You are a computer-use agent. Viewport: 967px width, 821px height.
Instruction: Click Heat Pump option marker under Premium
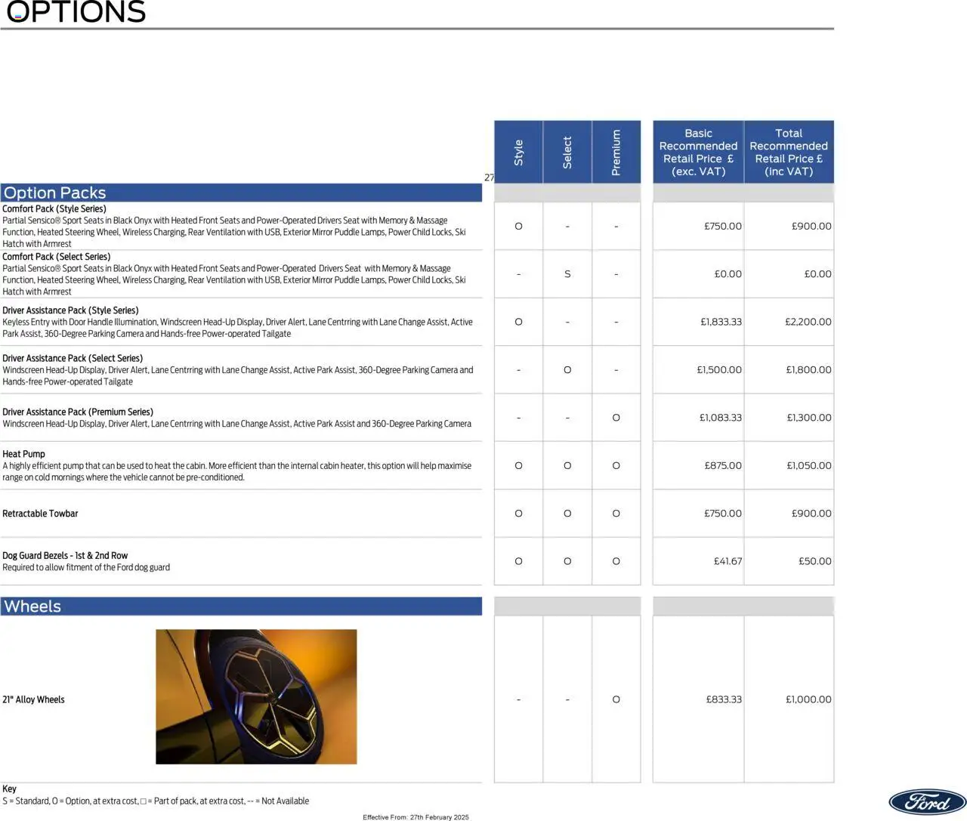pyautogui.click(x=616, y=466)
